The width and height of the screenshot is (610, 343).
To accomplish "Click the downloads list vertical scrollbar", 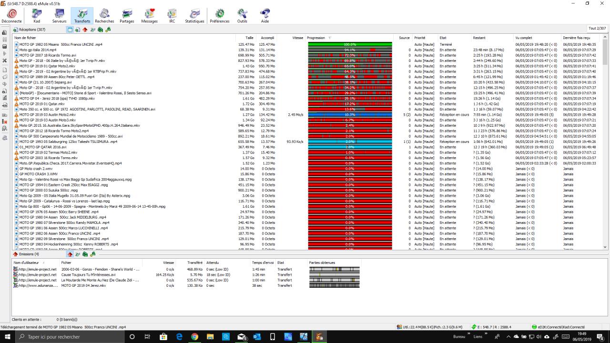I will click(x=606, y=142).
